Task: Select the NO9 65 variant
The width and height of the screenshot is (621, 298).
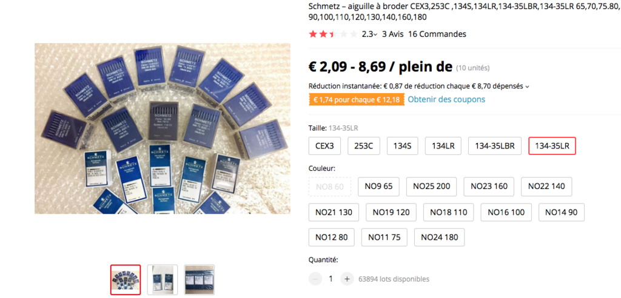Action: tap(378, 187)
